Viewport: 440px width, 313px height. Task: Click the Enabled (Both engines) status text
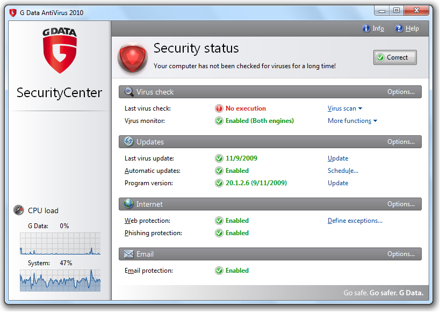pyautogui.click(x=259, y=121)
